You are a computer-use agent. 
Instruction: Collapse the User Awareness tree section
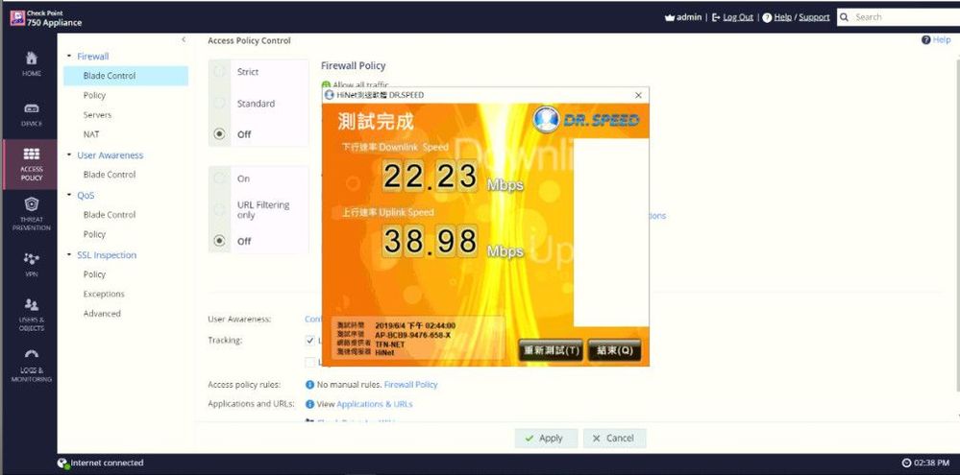click(x=69, y=154)
